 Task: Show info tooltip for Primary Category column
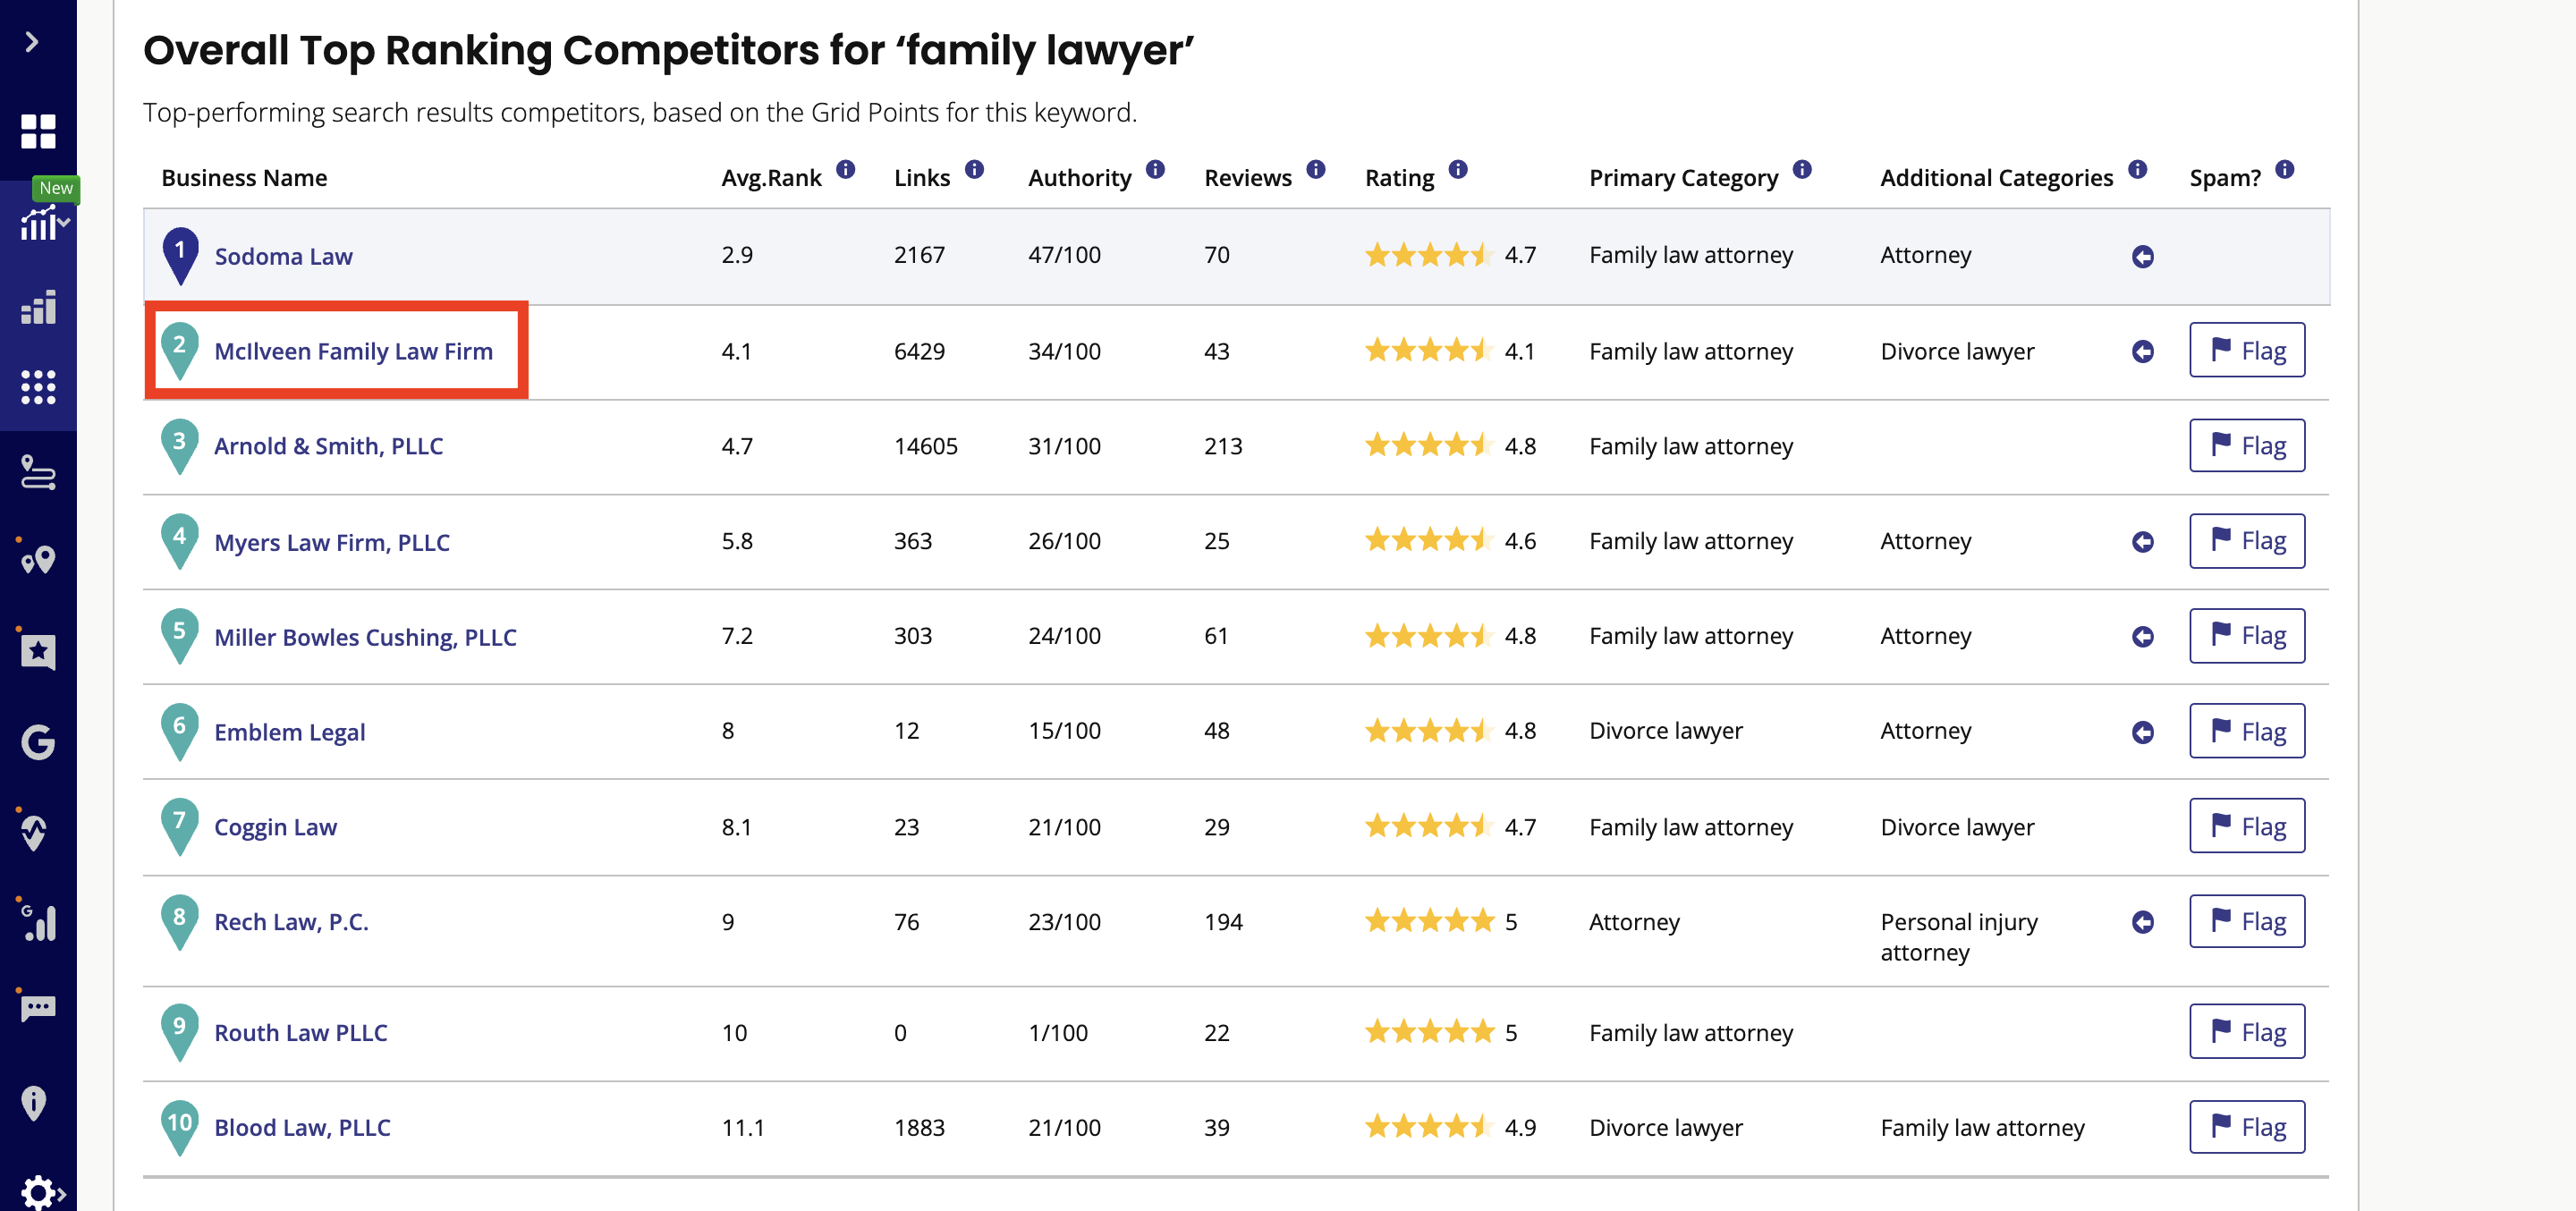(x=1802, y=169)
